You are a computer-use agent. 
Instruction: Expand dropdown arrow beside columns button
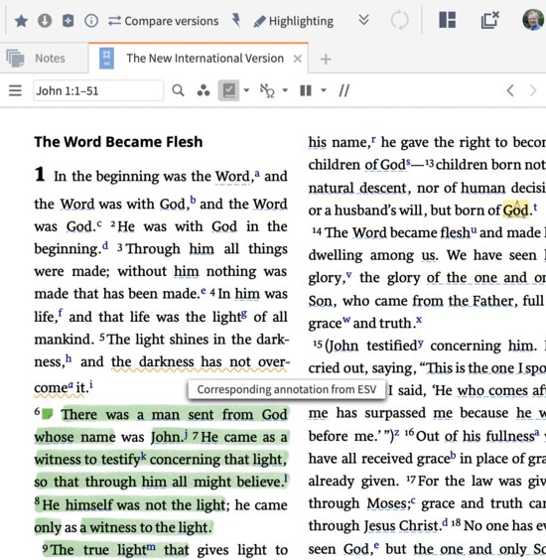coord(324,90)
